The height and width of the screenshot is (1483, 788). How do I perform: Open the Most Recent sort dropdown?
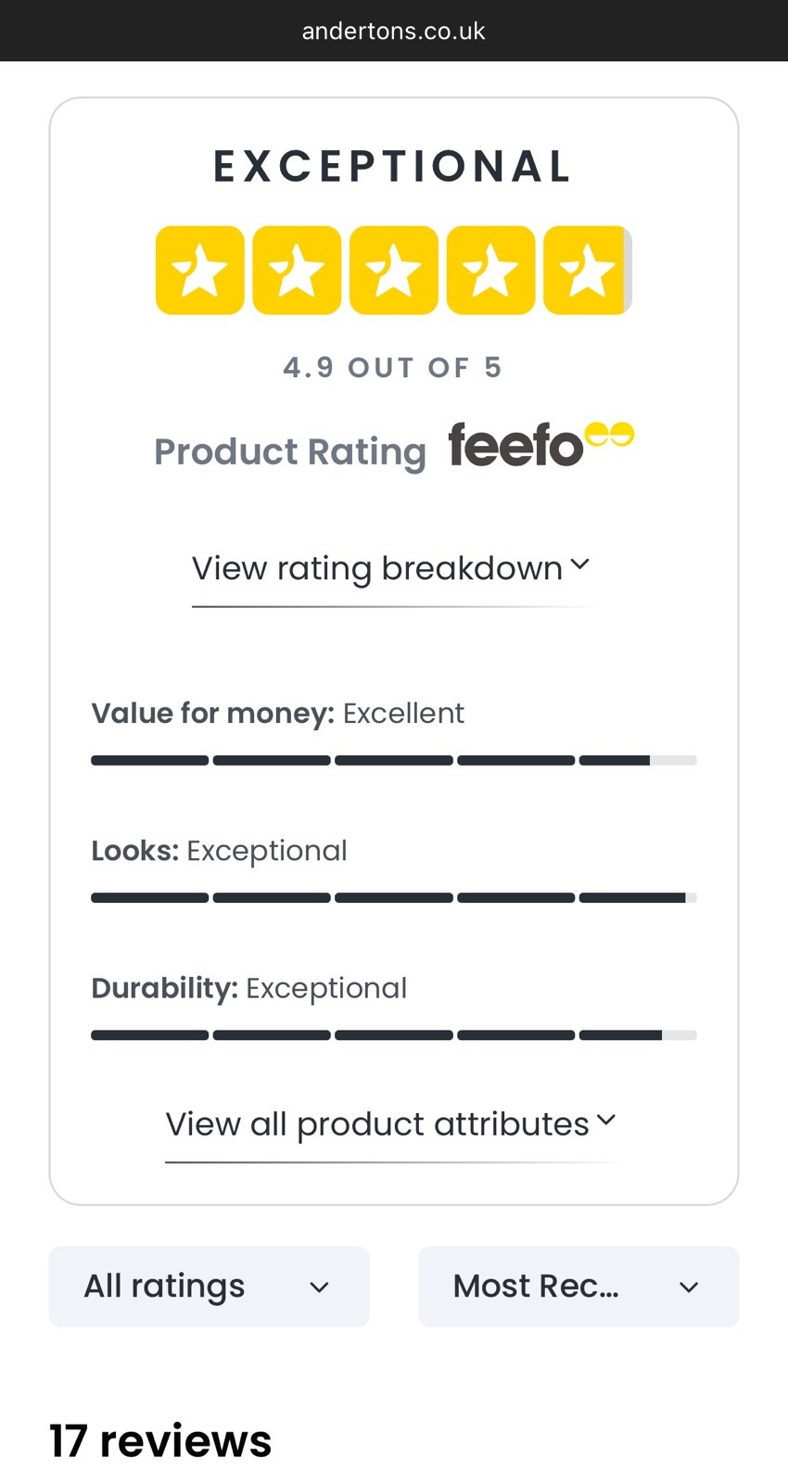pos(578,1287)
